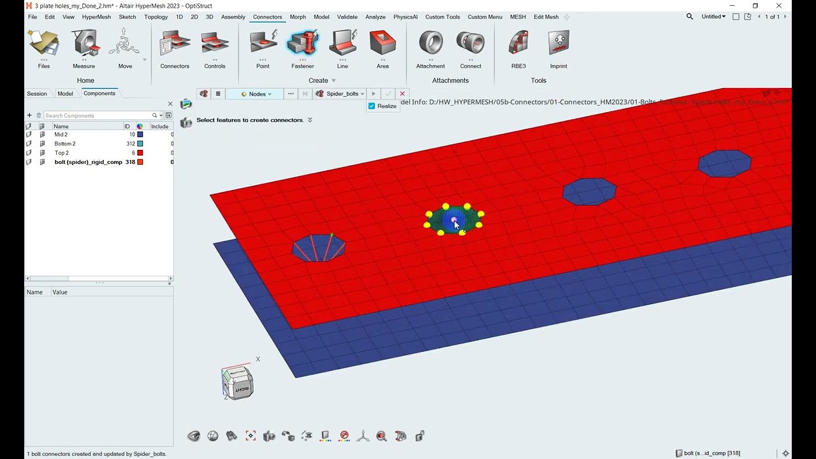Open the Controls tool
The height and width of the screenshot is (459, 816).
(x=215, y=48)
